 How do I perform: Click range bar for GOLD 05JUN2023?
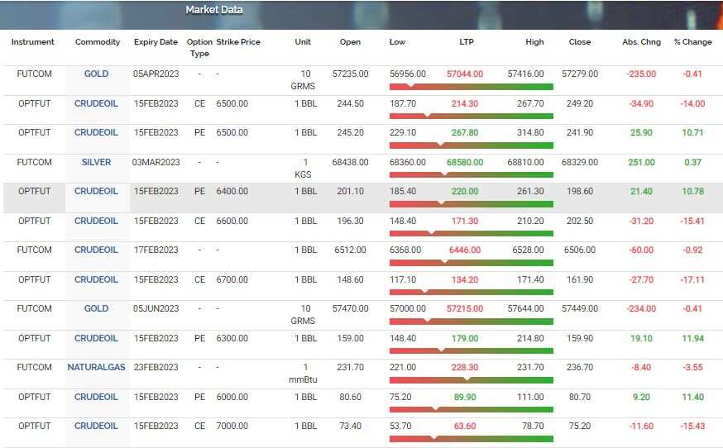coord(472,322)
